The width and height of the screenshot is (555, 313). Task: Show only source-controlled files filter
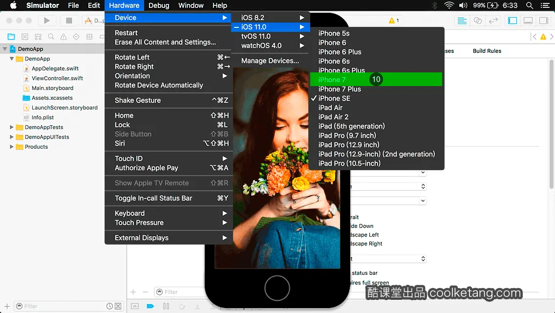click(118, 306)
